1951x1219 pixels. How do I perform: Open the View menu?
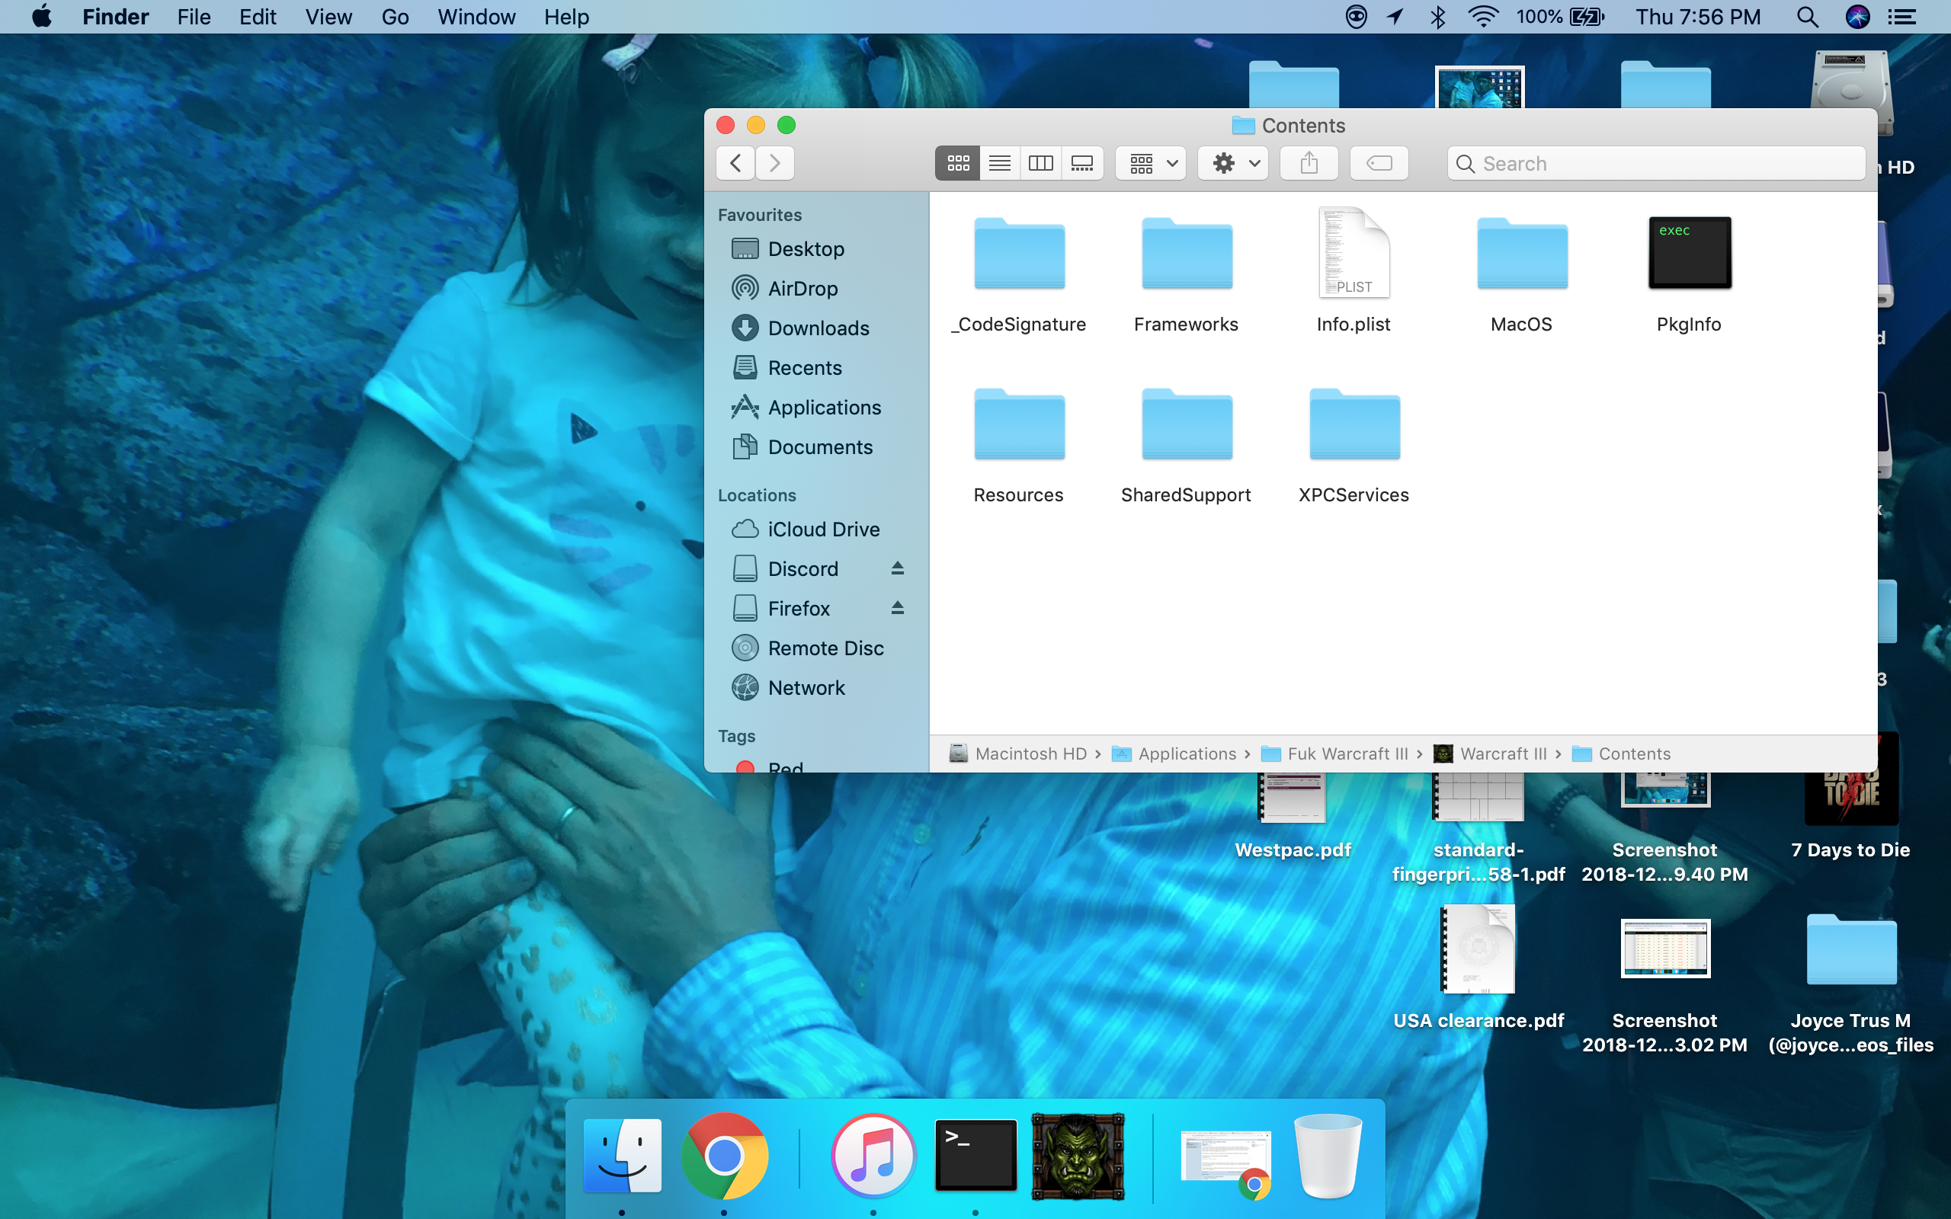coord(328,17)
